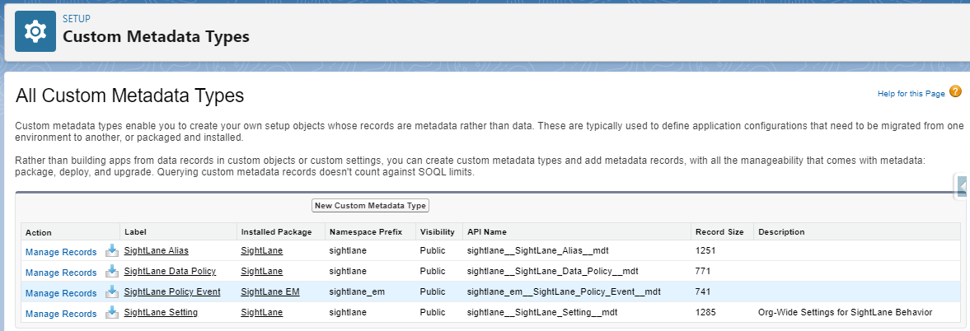Open the orange help question mark icon

pyautogui.click(x=955, y=92)
